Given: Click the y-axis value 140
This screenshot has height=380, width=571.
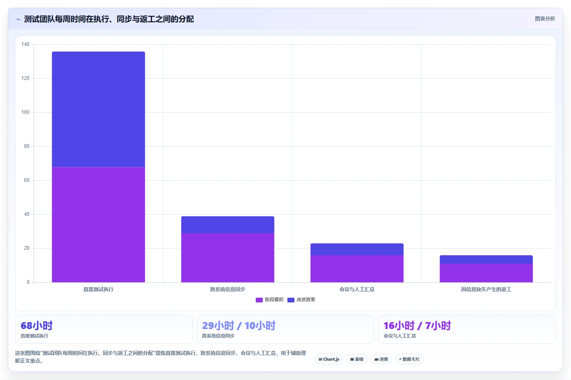Looking at the screenshot, I should [x=25, y=44].
